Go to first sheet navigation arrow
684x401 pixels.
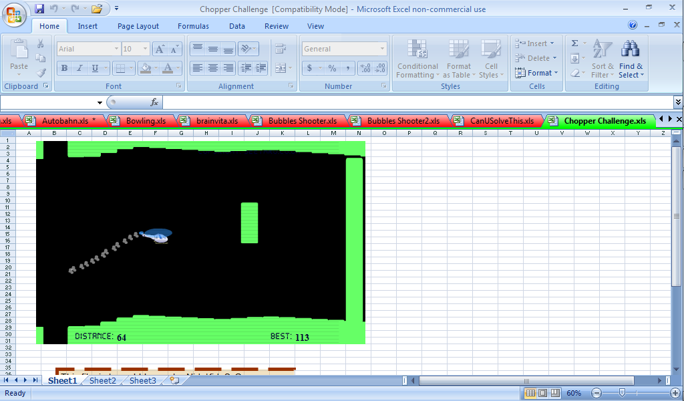click(6, 380)
